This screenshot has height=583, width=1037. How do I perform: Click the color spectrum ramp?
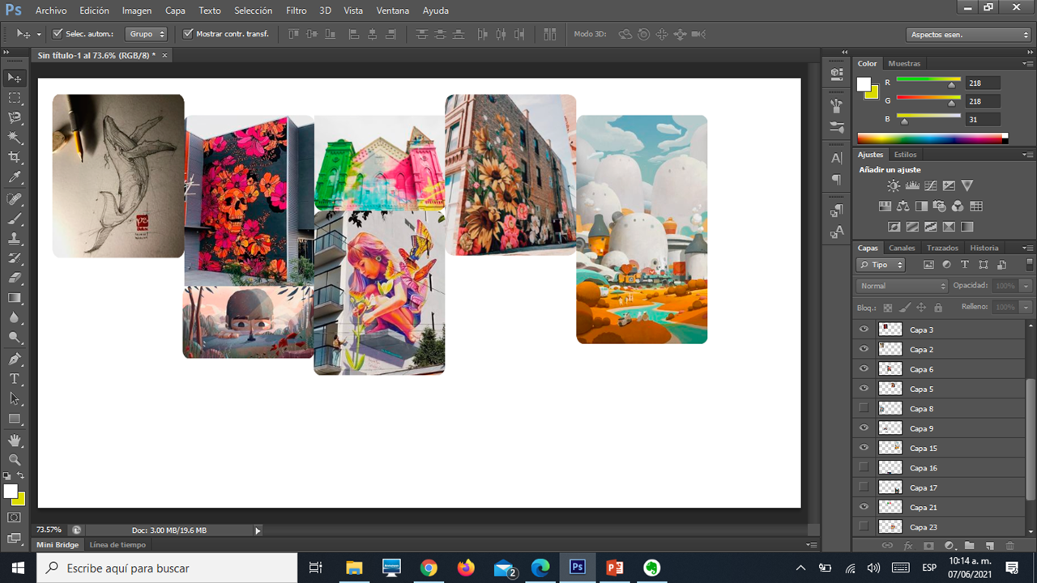[x=932, y=138]
